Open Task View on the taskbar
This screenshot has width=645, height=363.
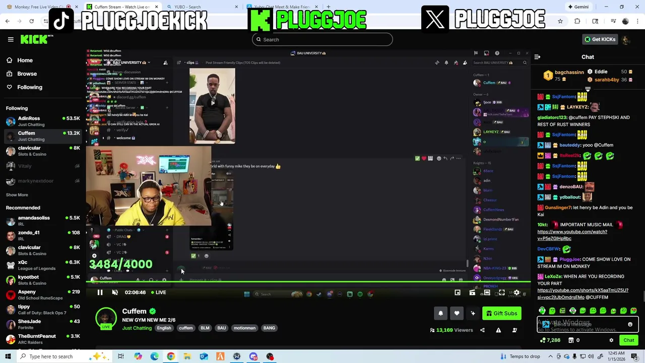click(x=121, y=356)
